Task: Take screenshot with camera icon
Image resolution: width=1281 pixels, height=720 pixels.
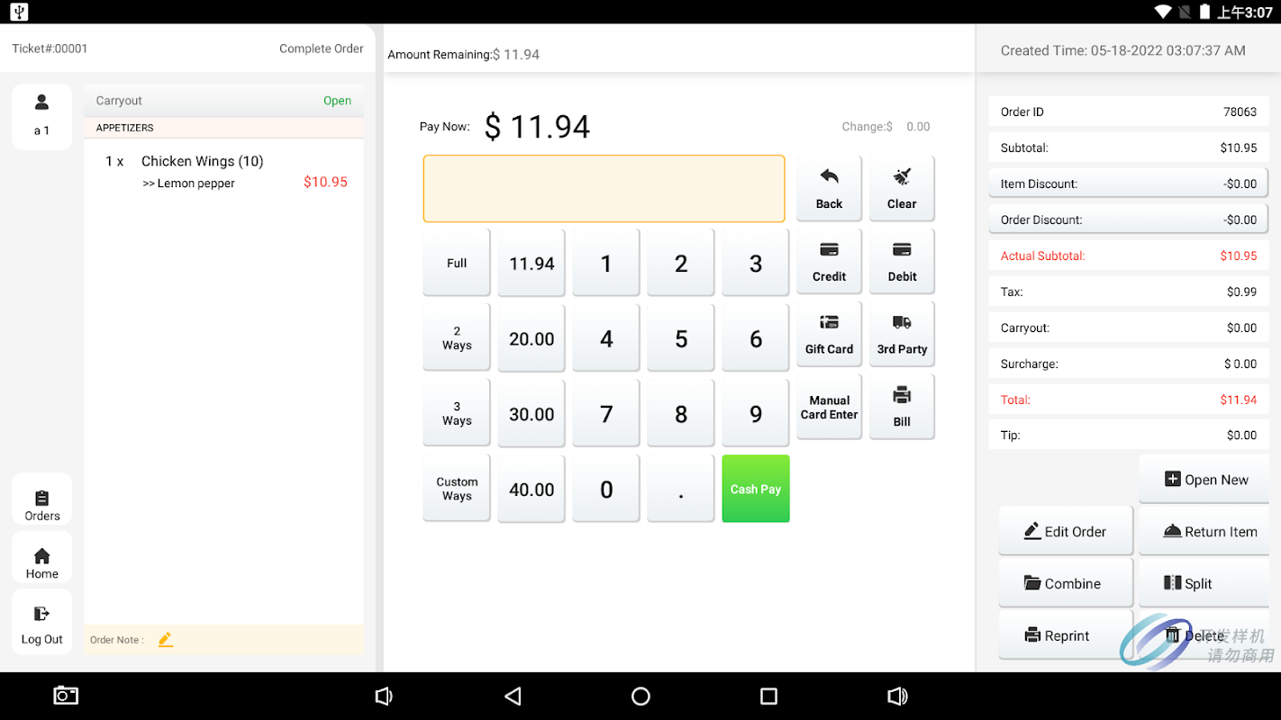Action: pos(66,696)
